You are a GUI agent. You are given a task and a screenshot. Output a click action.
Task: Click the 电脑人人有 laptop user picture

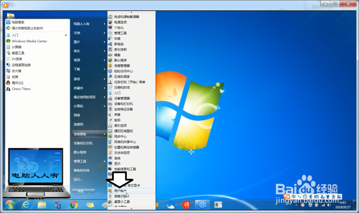(36, 173)
